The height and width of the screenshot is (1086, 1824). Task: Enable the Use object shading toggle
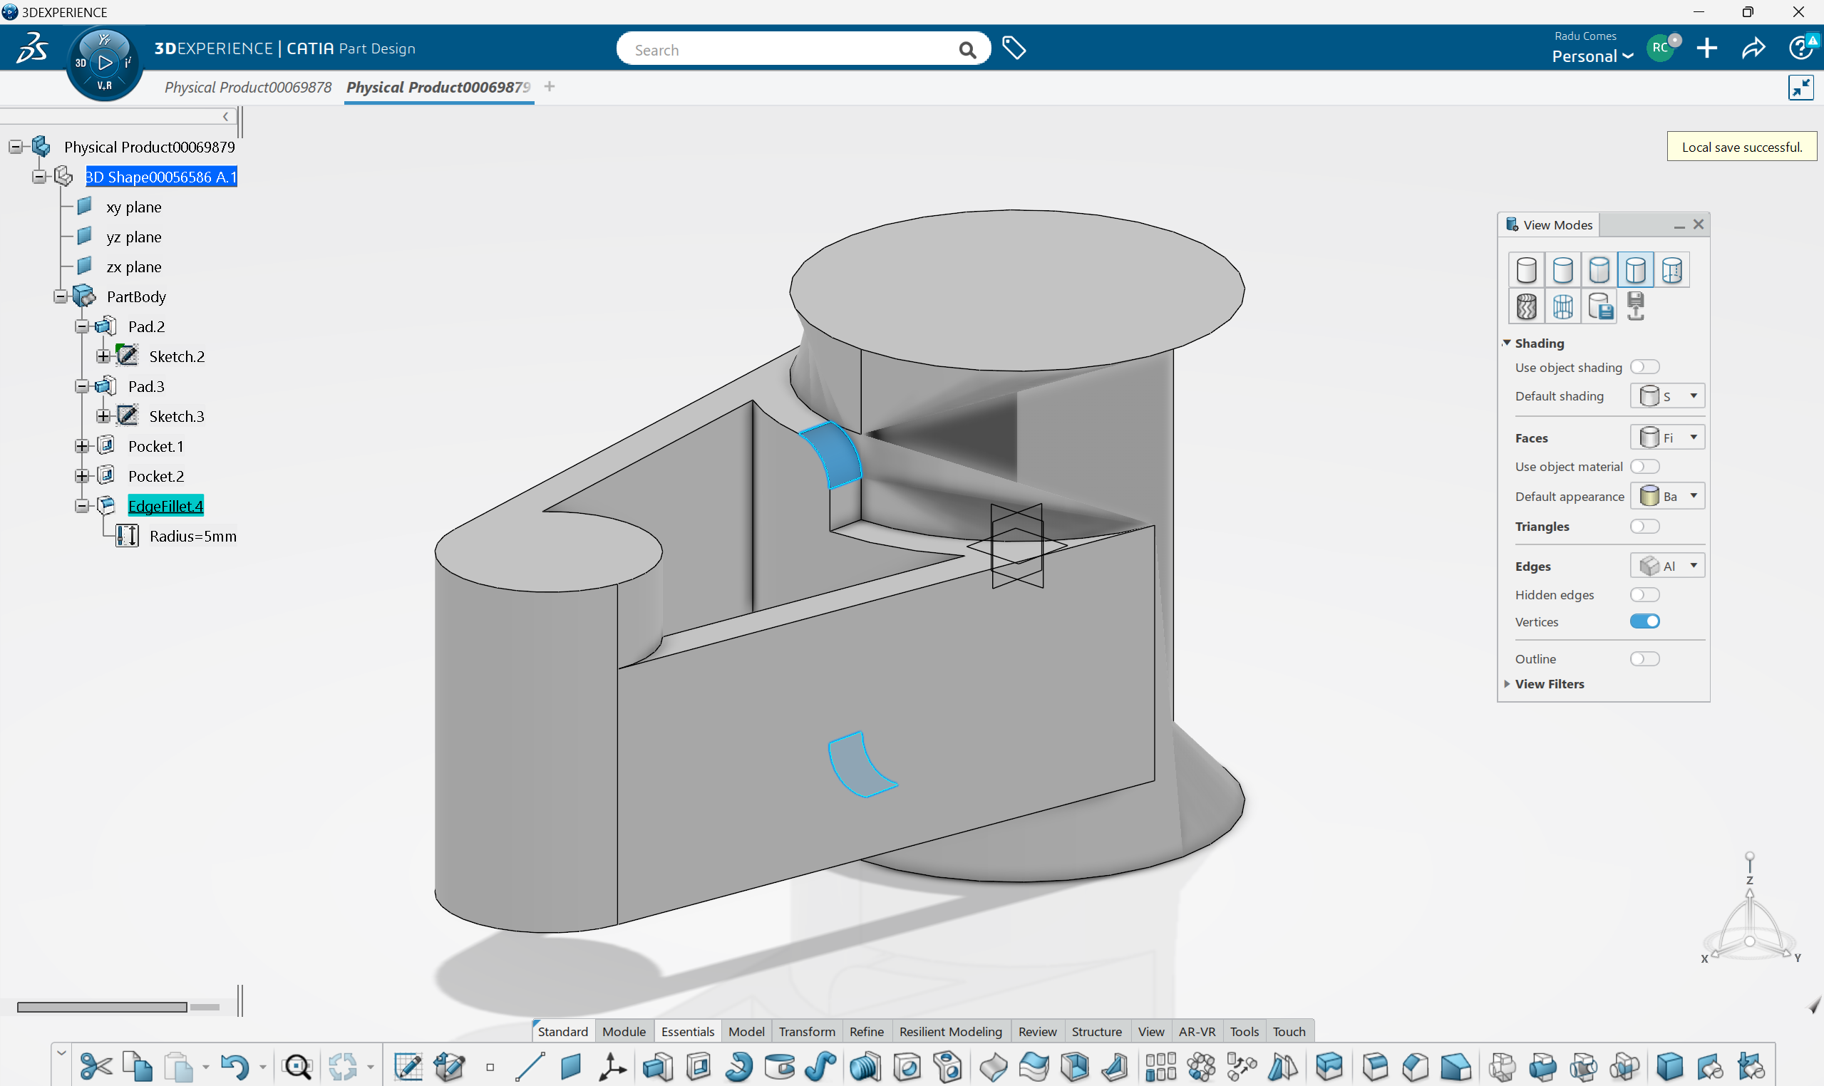coord(1644,368)
